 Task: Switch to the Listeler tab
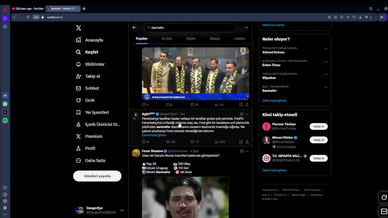tap(239, 38)
